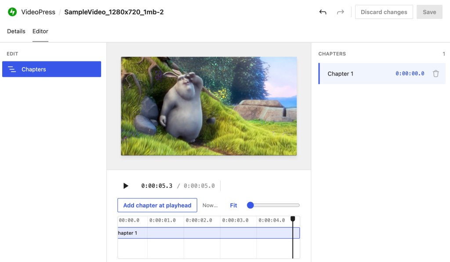
Task: Click the 0:00:04.0 ruler mark
Action: [272, 220]
